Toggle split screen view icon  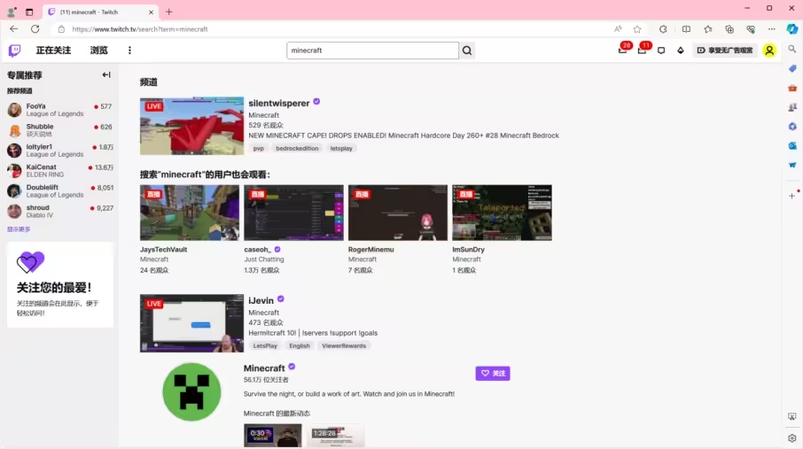(x=686, y=29)
